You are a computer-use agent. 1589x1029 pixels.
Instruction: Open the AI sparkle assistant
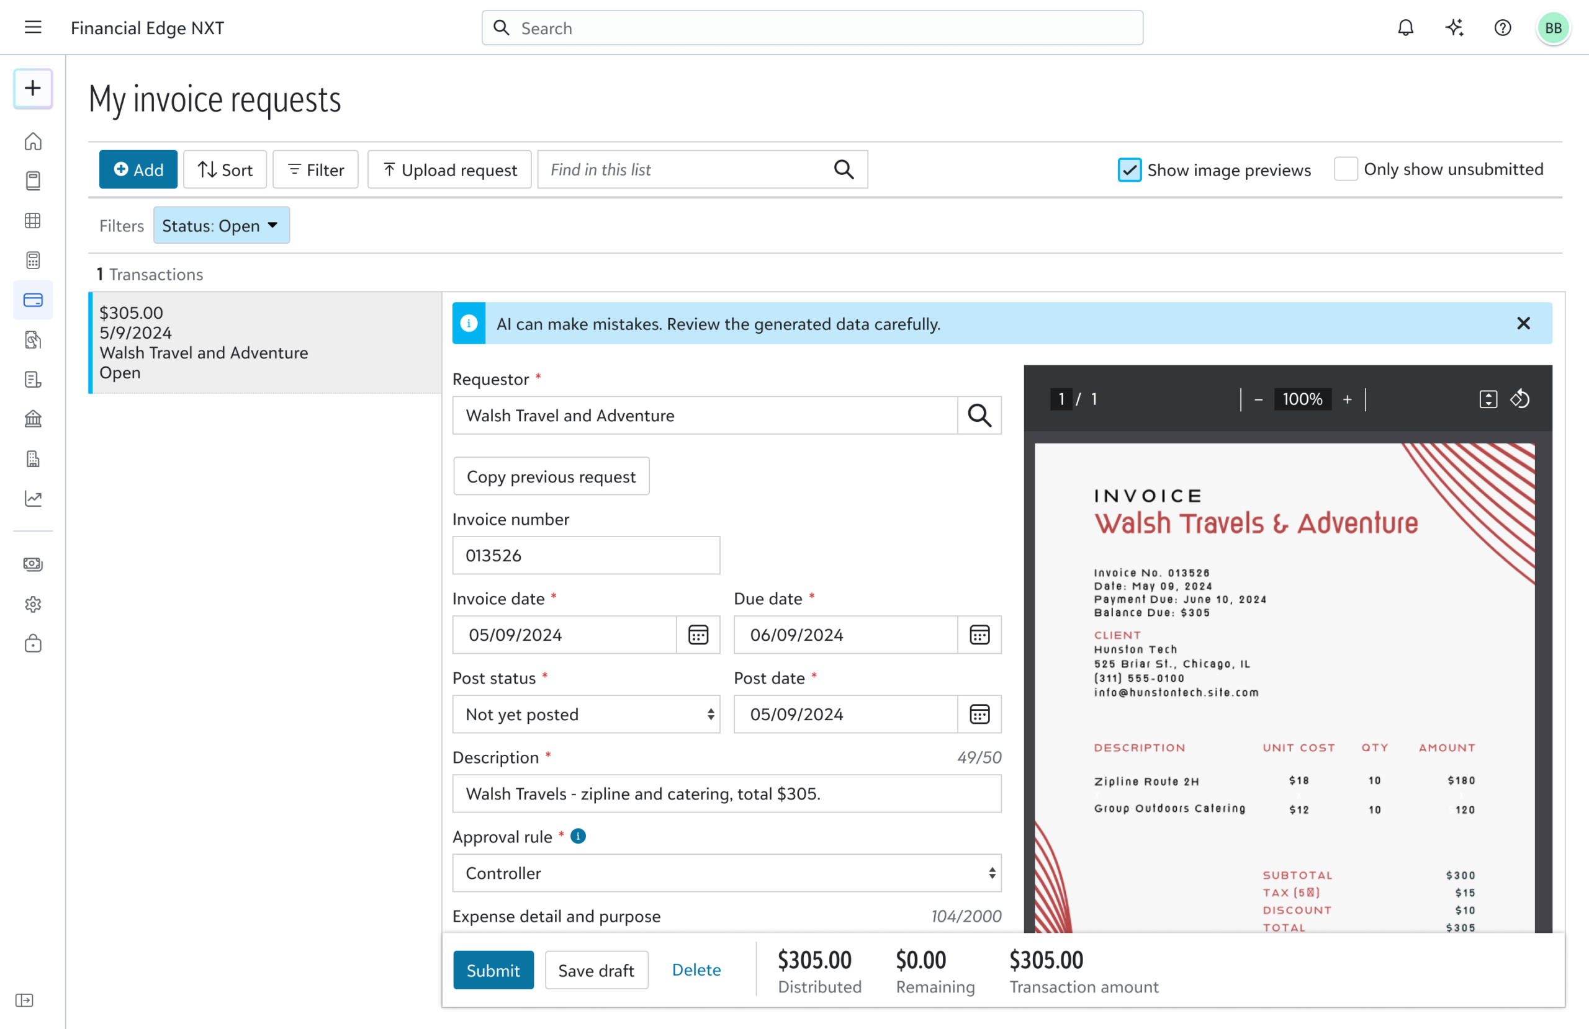[x=1454, y=27]
